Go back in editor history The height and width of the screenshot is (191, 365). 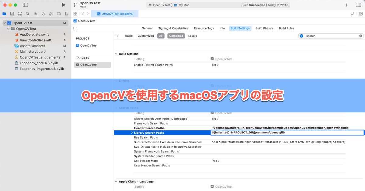click(x=82, y=14)
